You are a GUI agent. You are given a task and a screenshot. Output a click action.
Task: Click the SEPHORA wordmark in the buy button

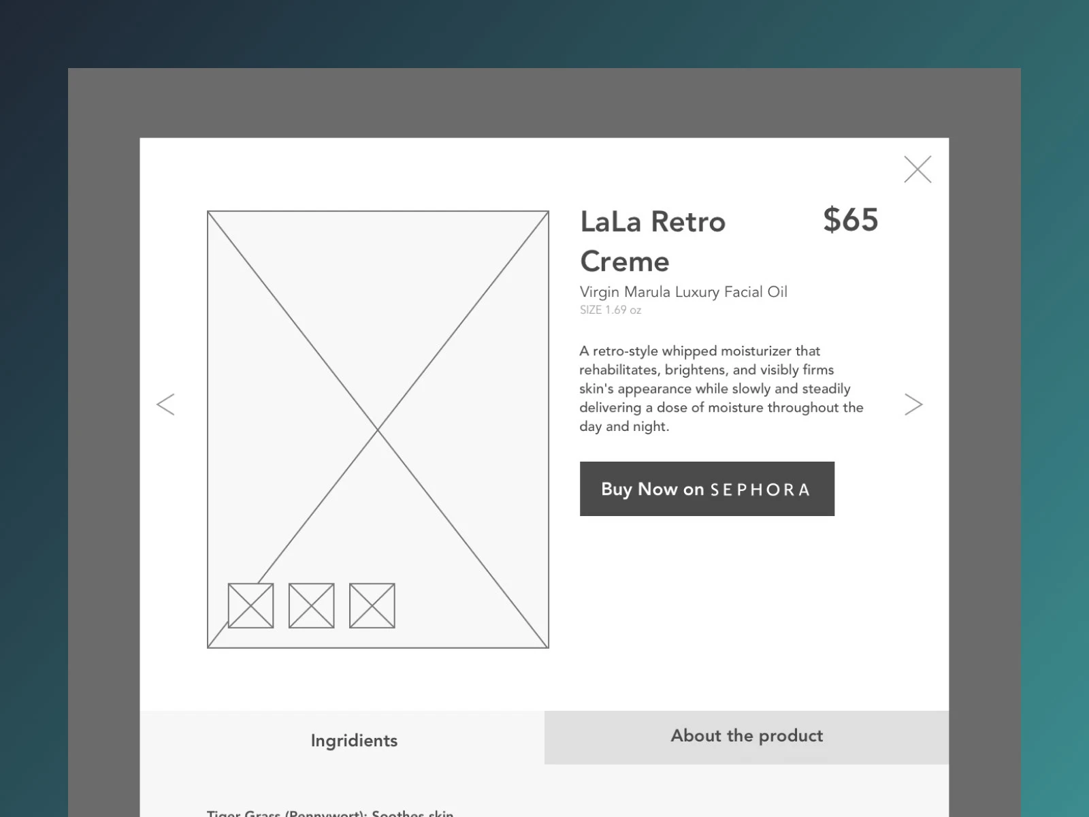point(760,490)
